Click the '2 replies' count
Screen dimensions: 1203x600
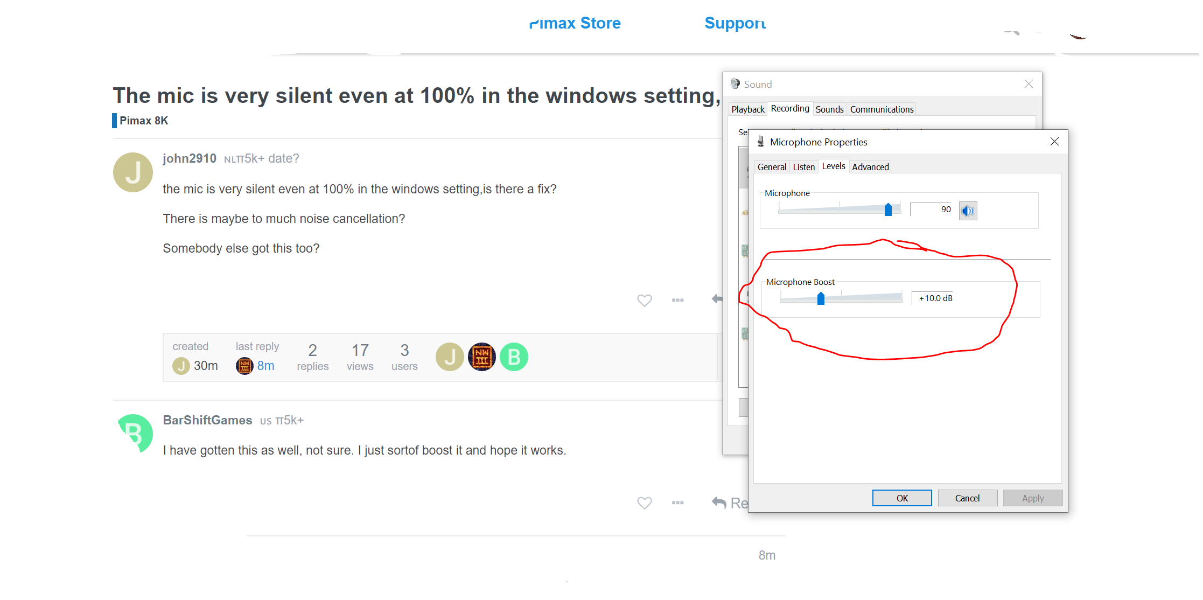(x=312, y=357)
